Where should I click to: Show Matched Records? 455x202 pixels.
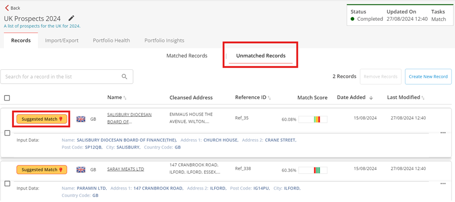(x=187, y=56)
